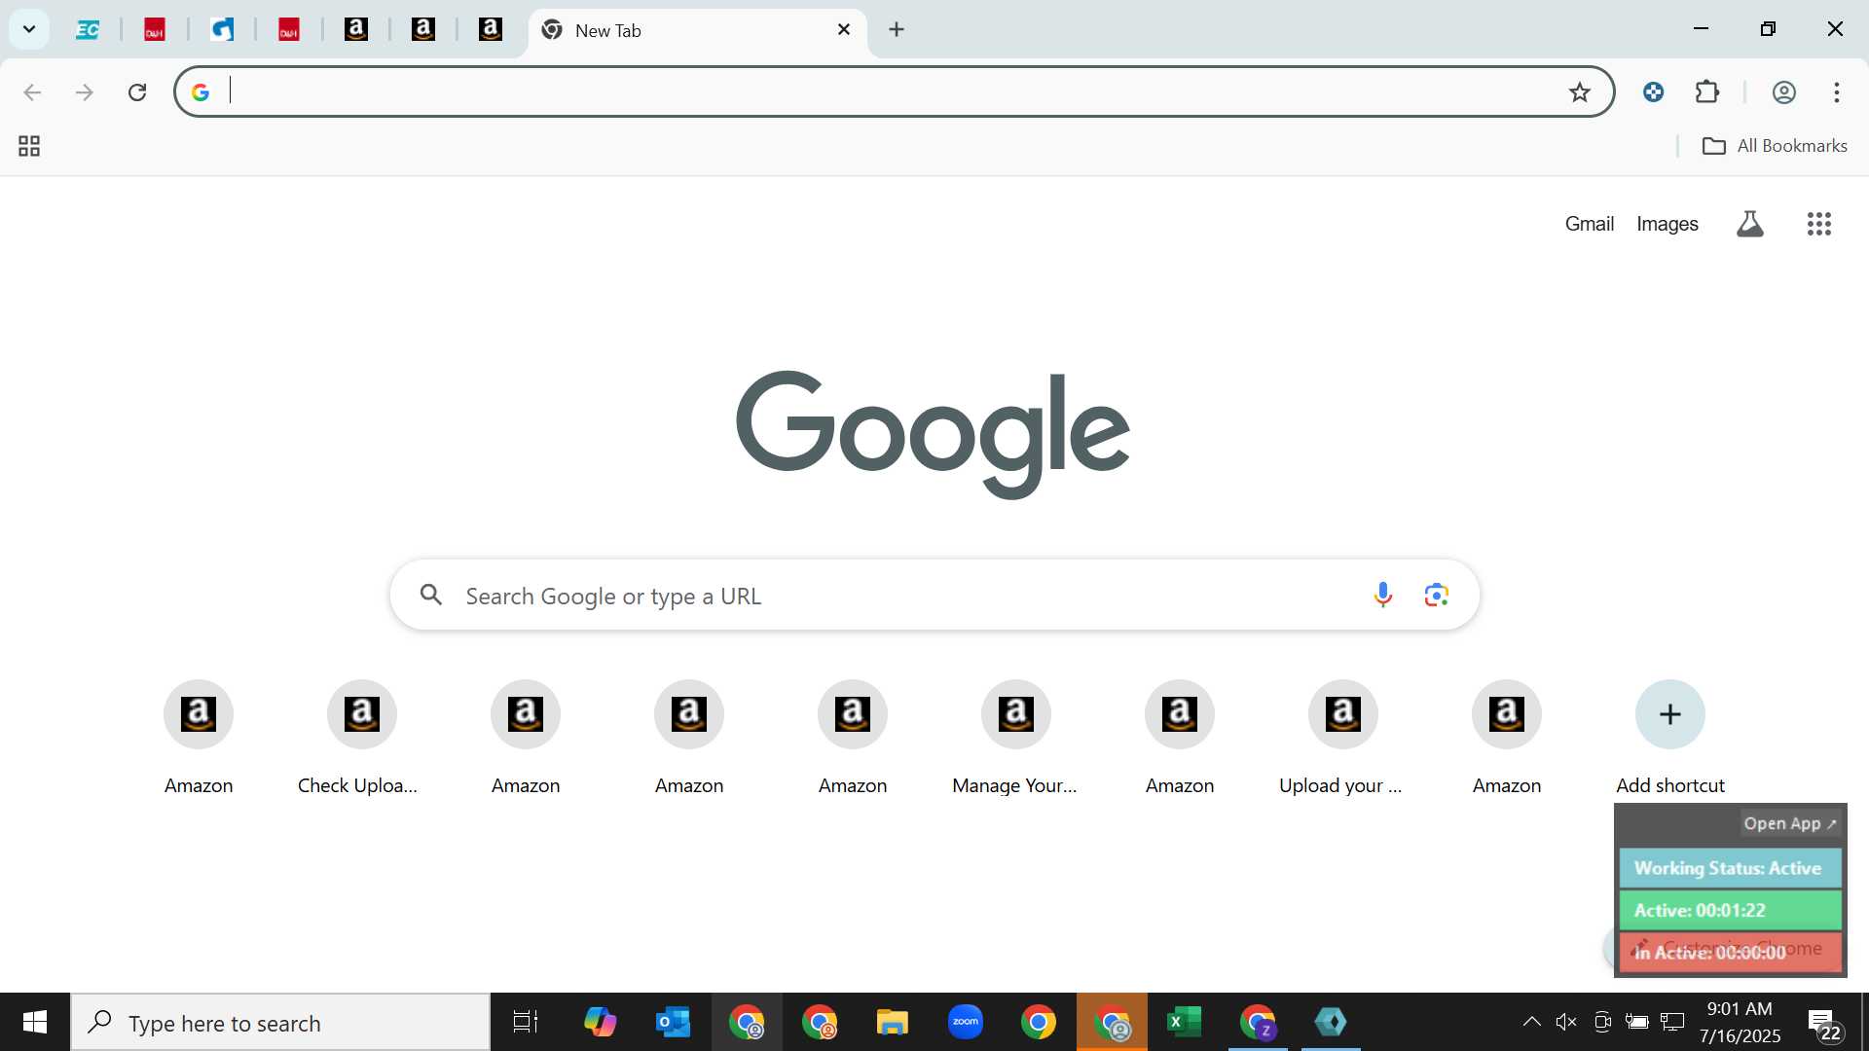Screen dimensions: 1869x1051
Task: Switch to the blue G logo tab
Action: [222, 30]
